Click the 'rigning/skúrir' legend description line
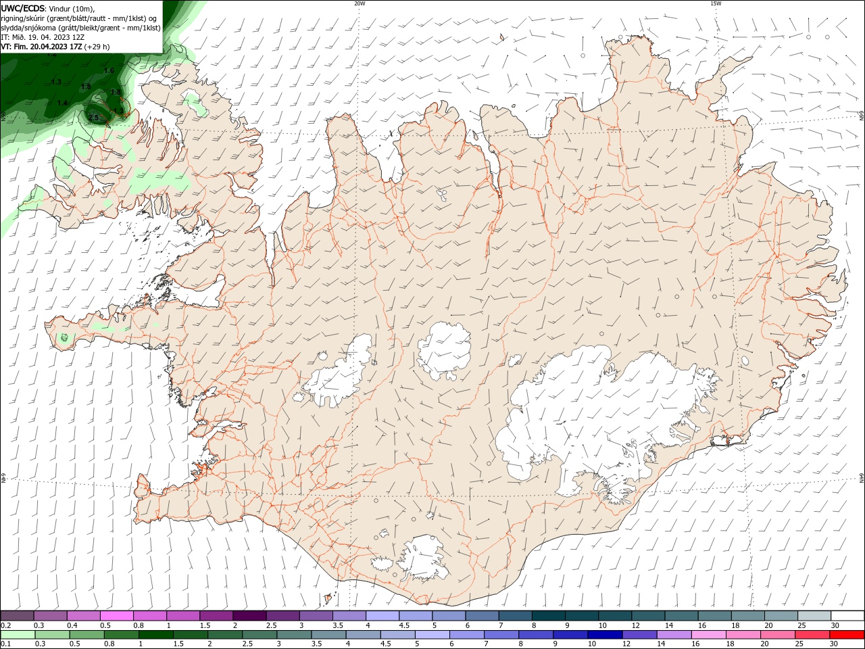The width and height of the screenshot is (865, 649). coord(79,18)
